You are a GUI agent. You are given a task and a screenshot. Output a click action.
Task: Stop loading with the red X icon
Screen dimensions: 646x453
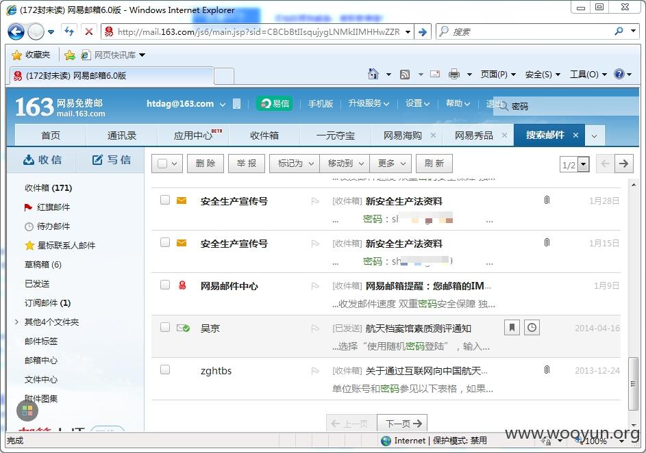coord(88,31)
